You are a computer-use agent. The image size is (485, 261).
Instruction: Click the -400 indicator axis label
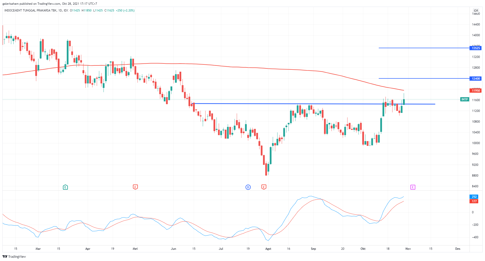coord(475,237)
